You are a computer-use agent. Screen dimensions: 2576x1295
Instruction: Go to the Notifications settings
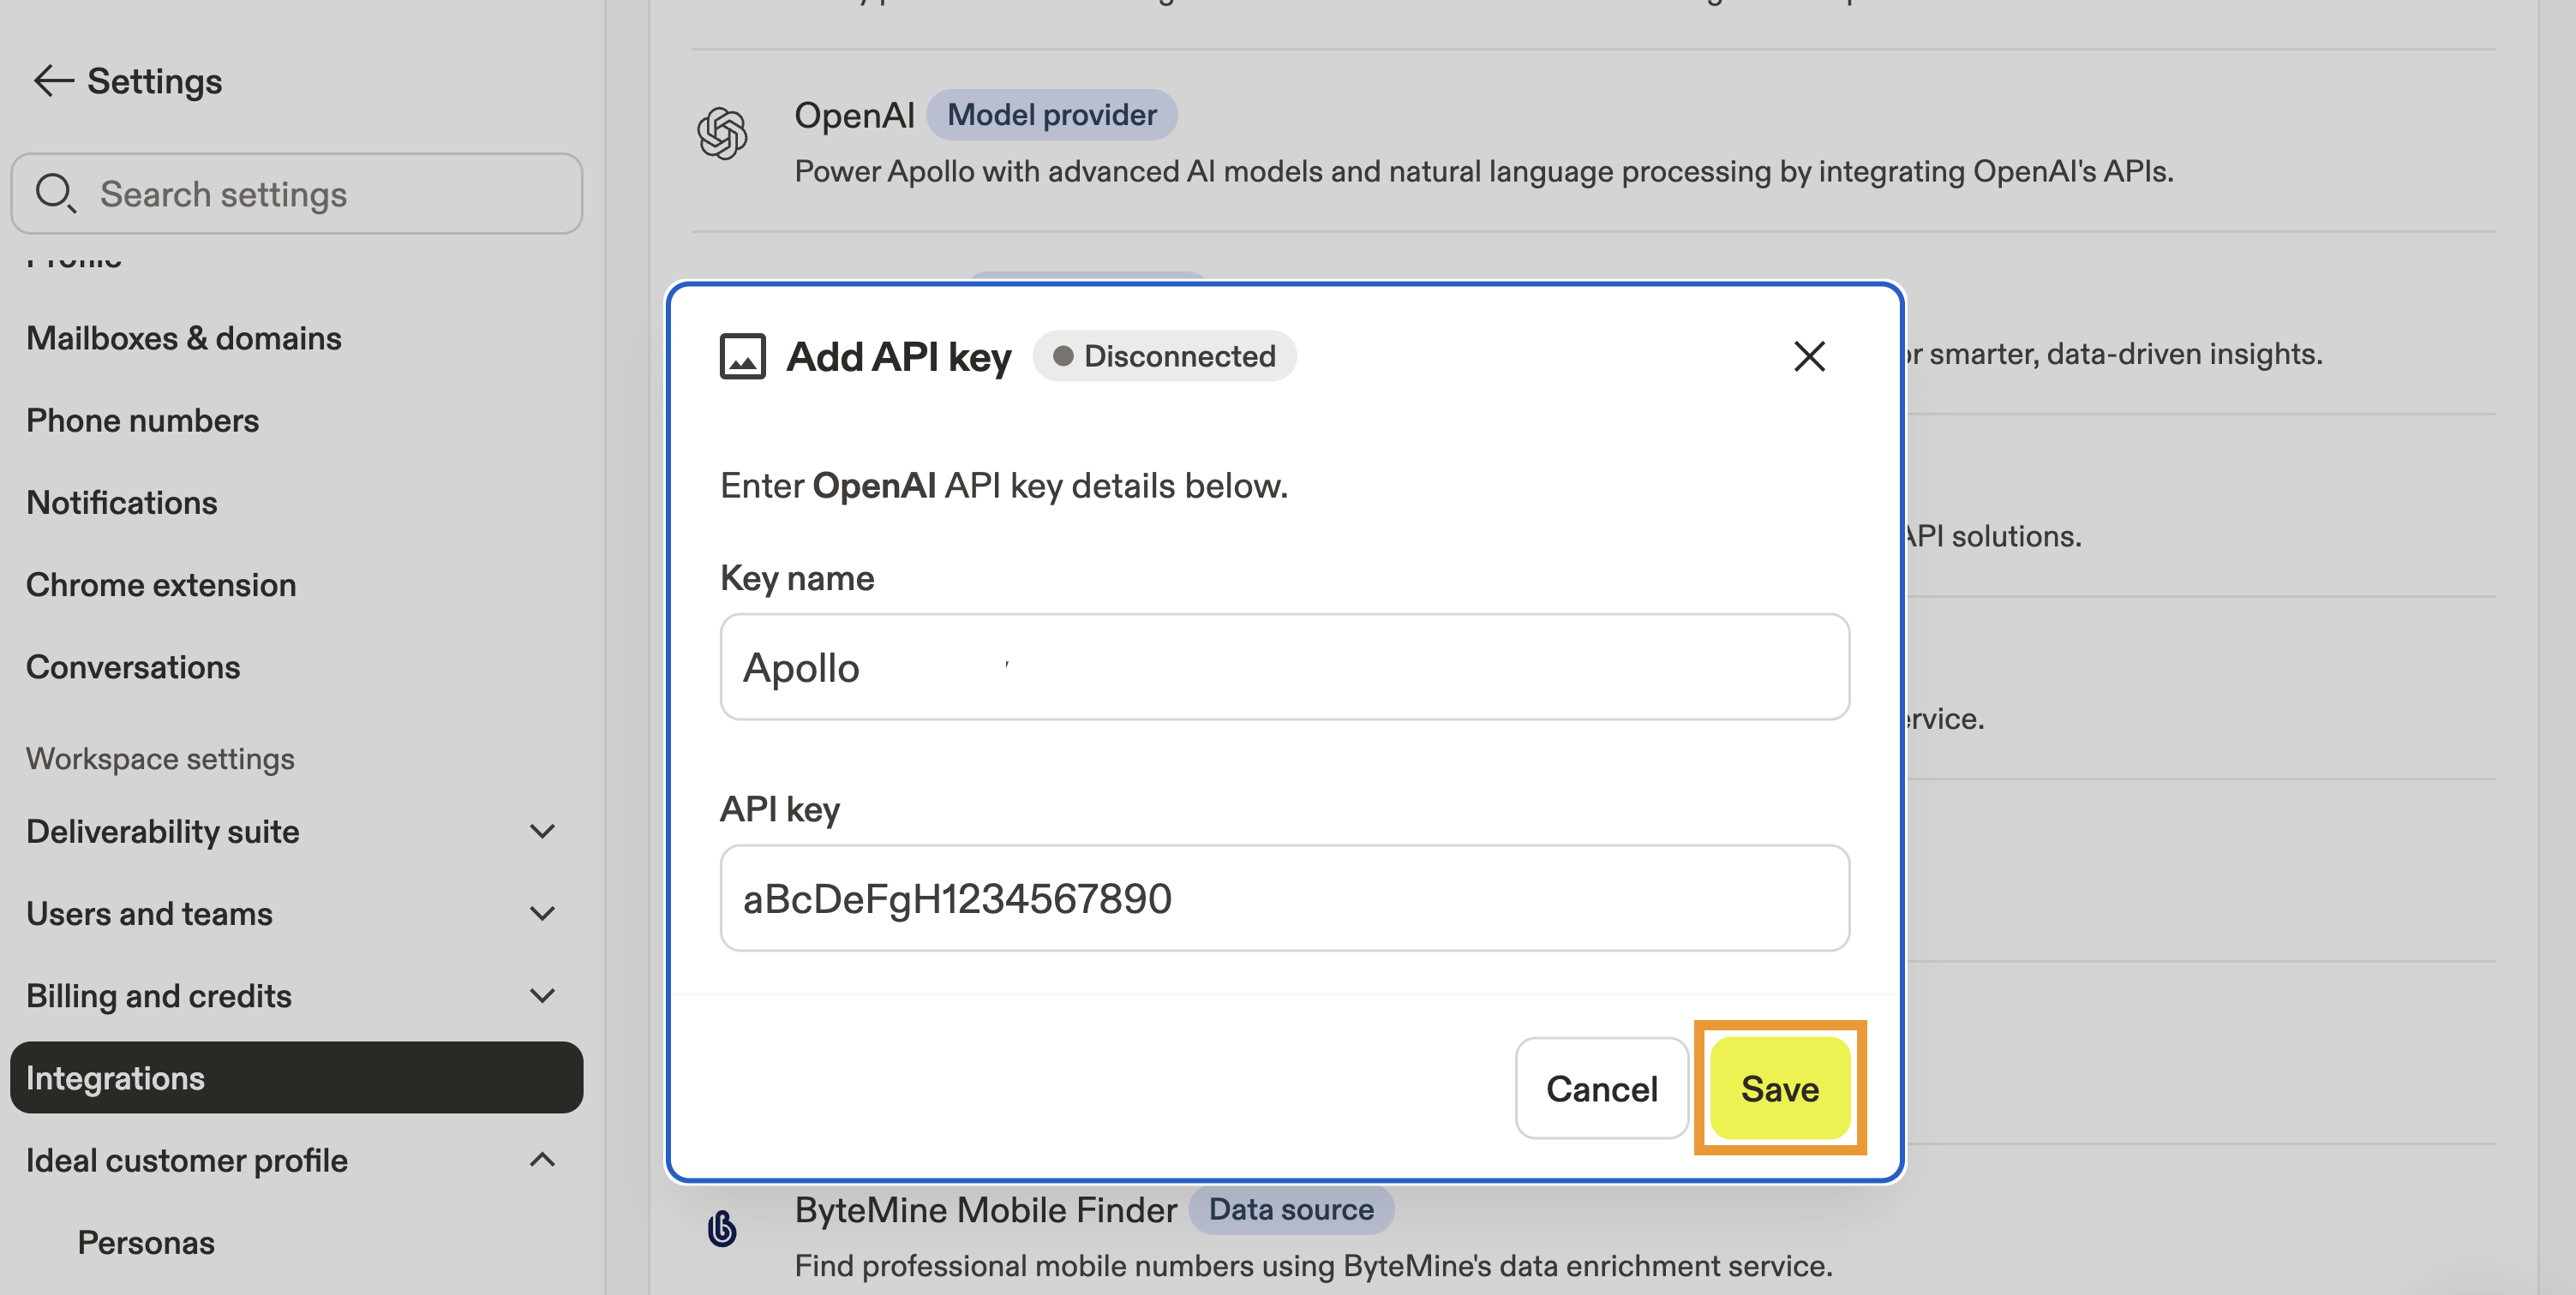click(x=121, y=503)
